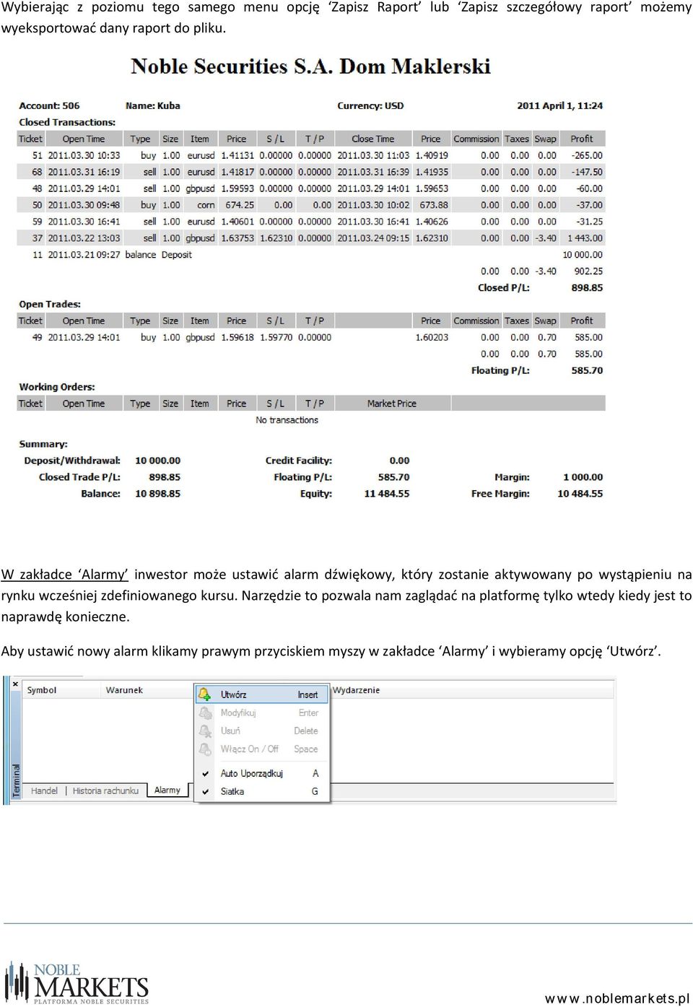This screenshot has width=693, height=1007.
Task: Click the 'Deposit' balance entry
Action: click(177, 255)
